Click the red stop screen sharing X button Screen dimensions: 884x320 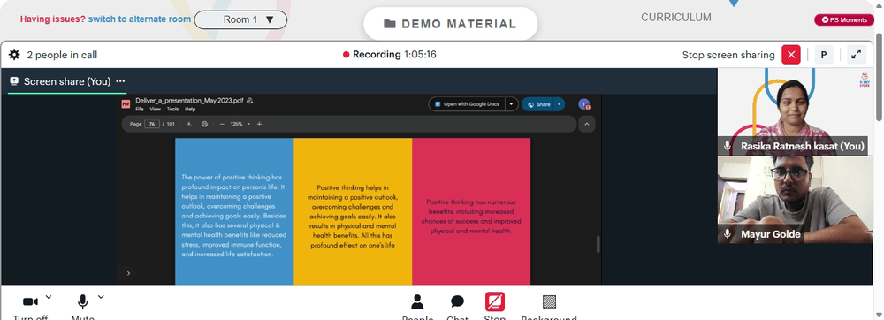(791, 55)
